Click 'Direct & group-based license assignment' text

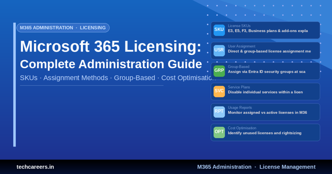tap(269, 51)
